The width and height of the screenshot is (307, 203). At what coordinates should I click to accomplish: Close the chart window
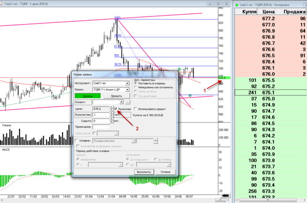[x=226, y=4]
